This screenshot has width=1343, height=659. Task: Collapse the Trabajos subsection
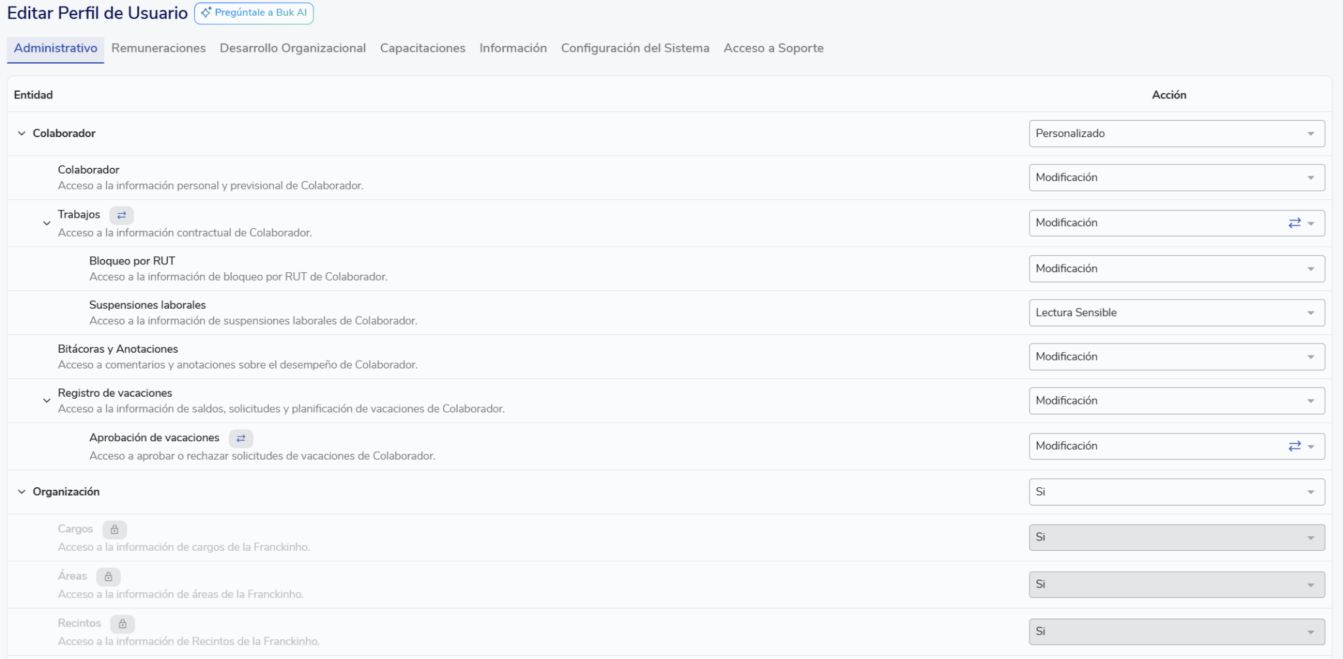pos(47,223)
